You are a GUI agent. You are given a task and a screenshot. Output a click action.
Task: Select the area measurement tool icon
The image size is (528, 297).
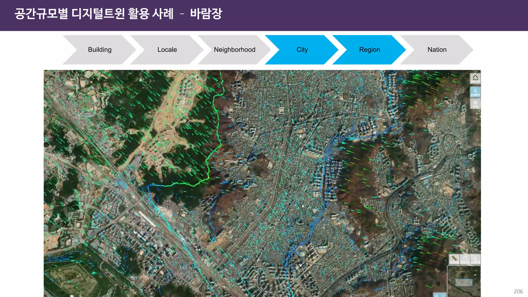(465, 259)
